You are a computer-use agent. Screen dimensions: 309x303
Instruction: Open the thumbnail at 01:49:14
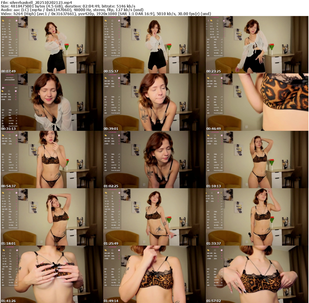tap(154, 274)
